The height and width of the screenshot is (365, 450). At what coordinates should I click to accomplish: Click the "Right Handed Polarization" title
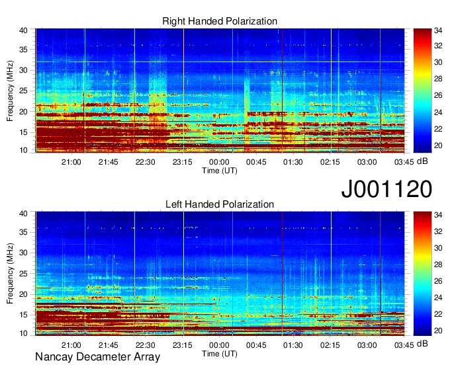click(220, 21)
